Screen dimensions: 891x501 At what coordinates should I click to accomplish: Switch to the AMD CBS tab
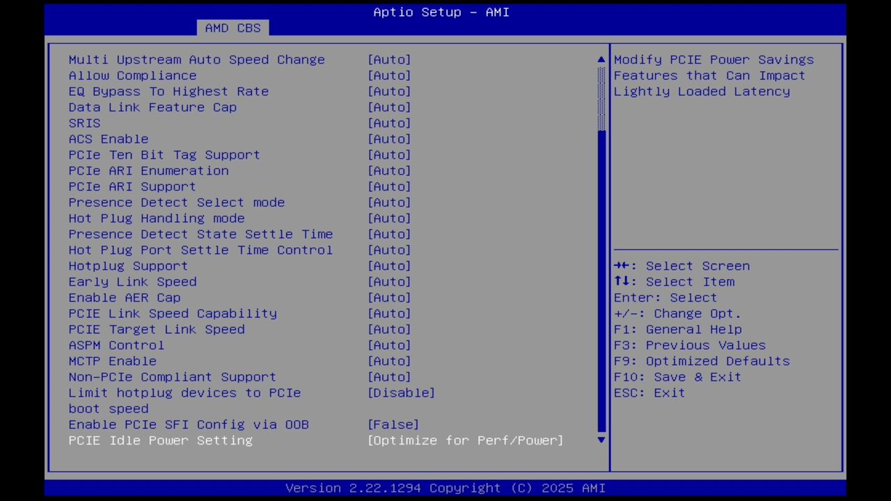(233, 28)
